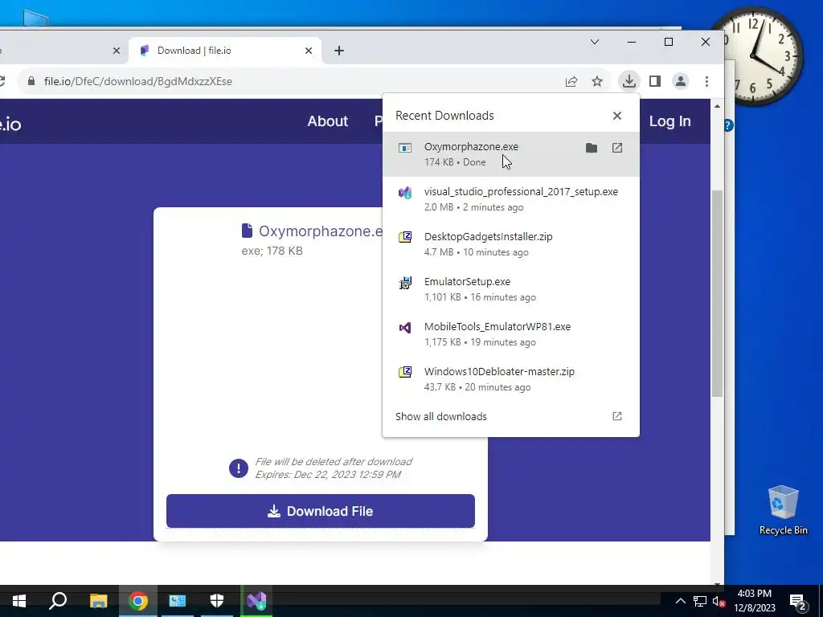Open muted volume tray icon
Screen dimensions: 823x617
pos(719,601)
